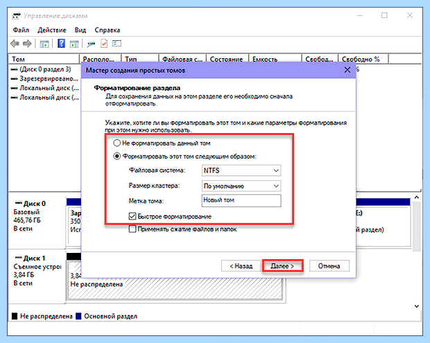Open the 'Размер кластера' dropdown
430x343 pixels.
tap(241, 186)
